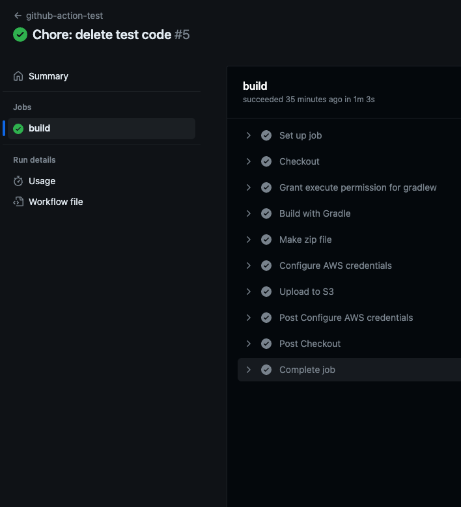Click the Jobs section heading

(x=22, y=107)
